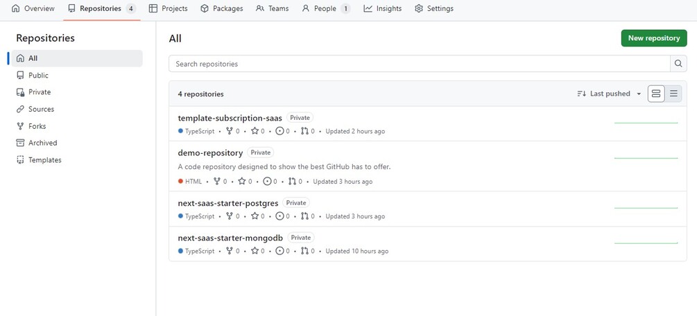Select Sources filter in sidebar

(41, 109)
